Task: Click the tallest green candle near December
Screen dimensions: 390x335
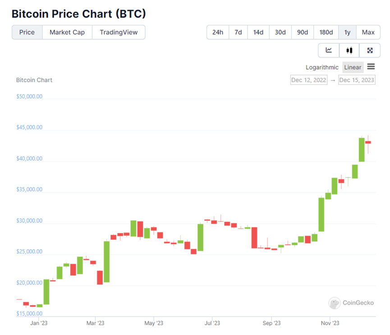Action: coord(362,149)
